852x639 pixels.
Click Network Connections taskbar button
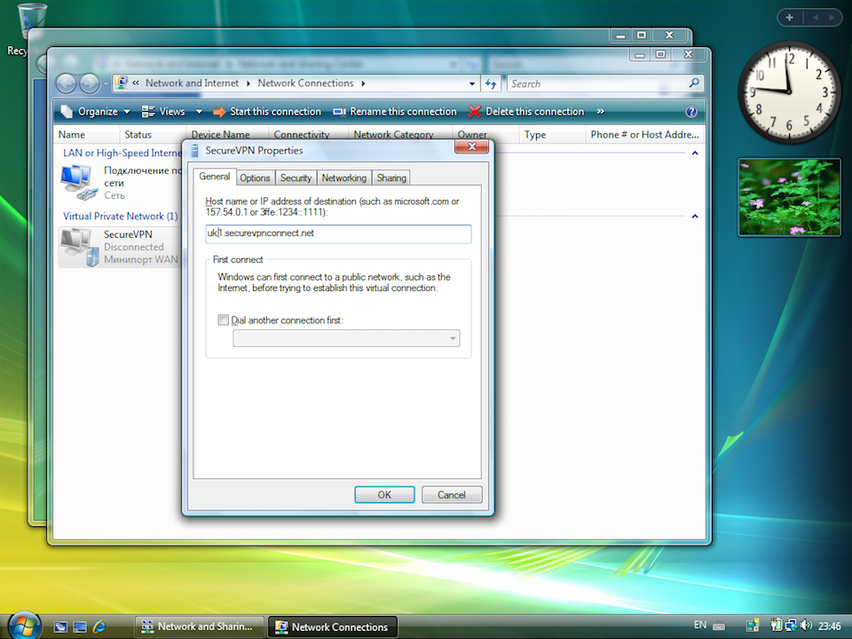tap(333, 627)
